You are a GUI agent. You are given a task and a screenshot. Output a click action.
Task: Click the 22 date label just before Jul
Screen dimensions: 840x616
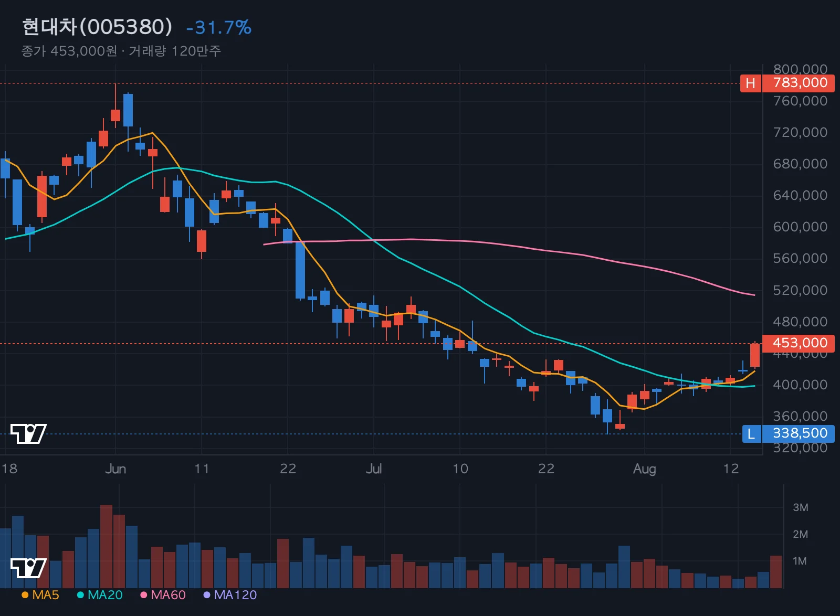(288, 469)
